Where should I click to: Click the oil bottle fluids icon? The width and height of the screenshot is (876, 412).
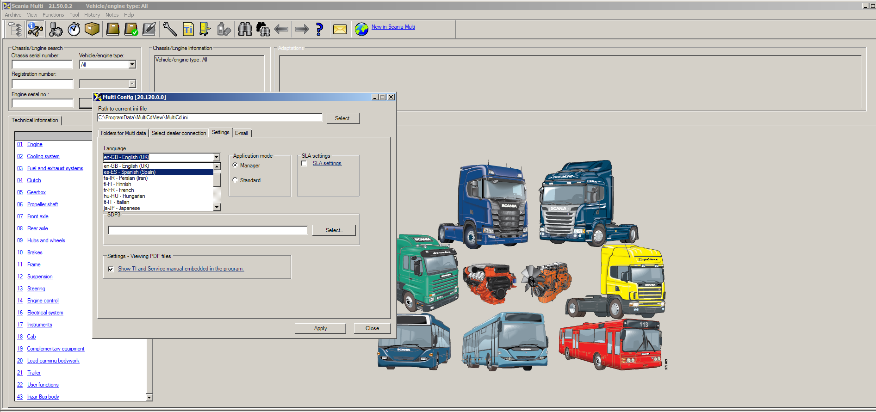coord(224,29)
